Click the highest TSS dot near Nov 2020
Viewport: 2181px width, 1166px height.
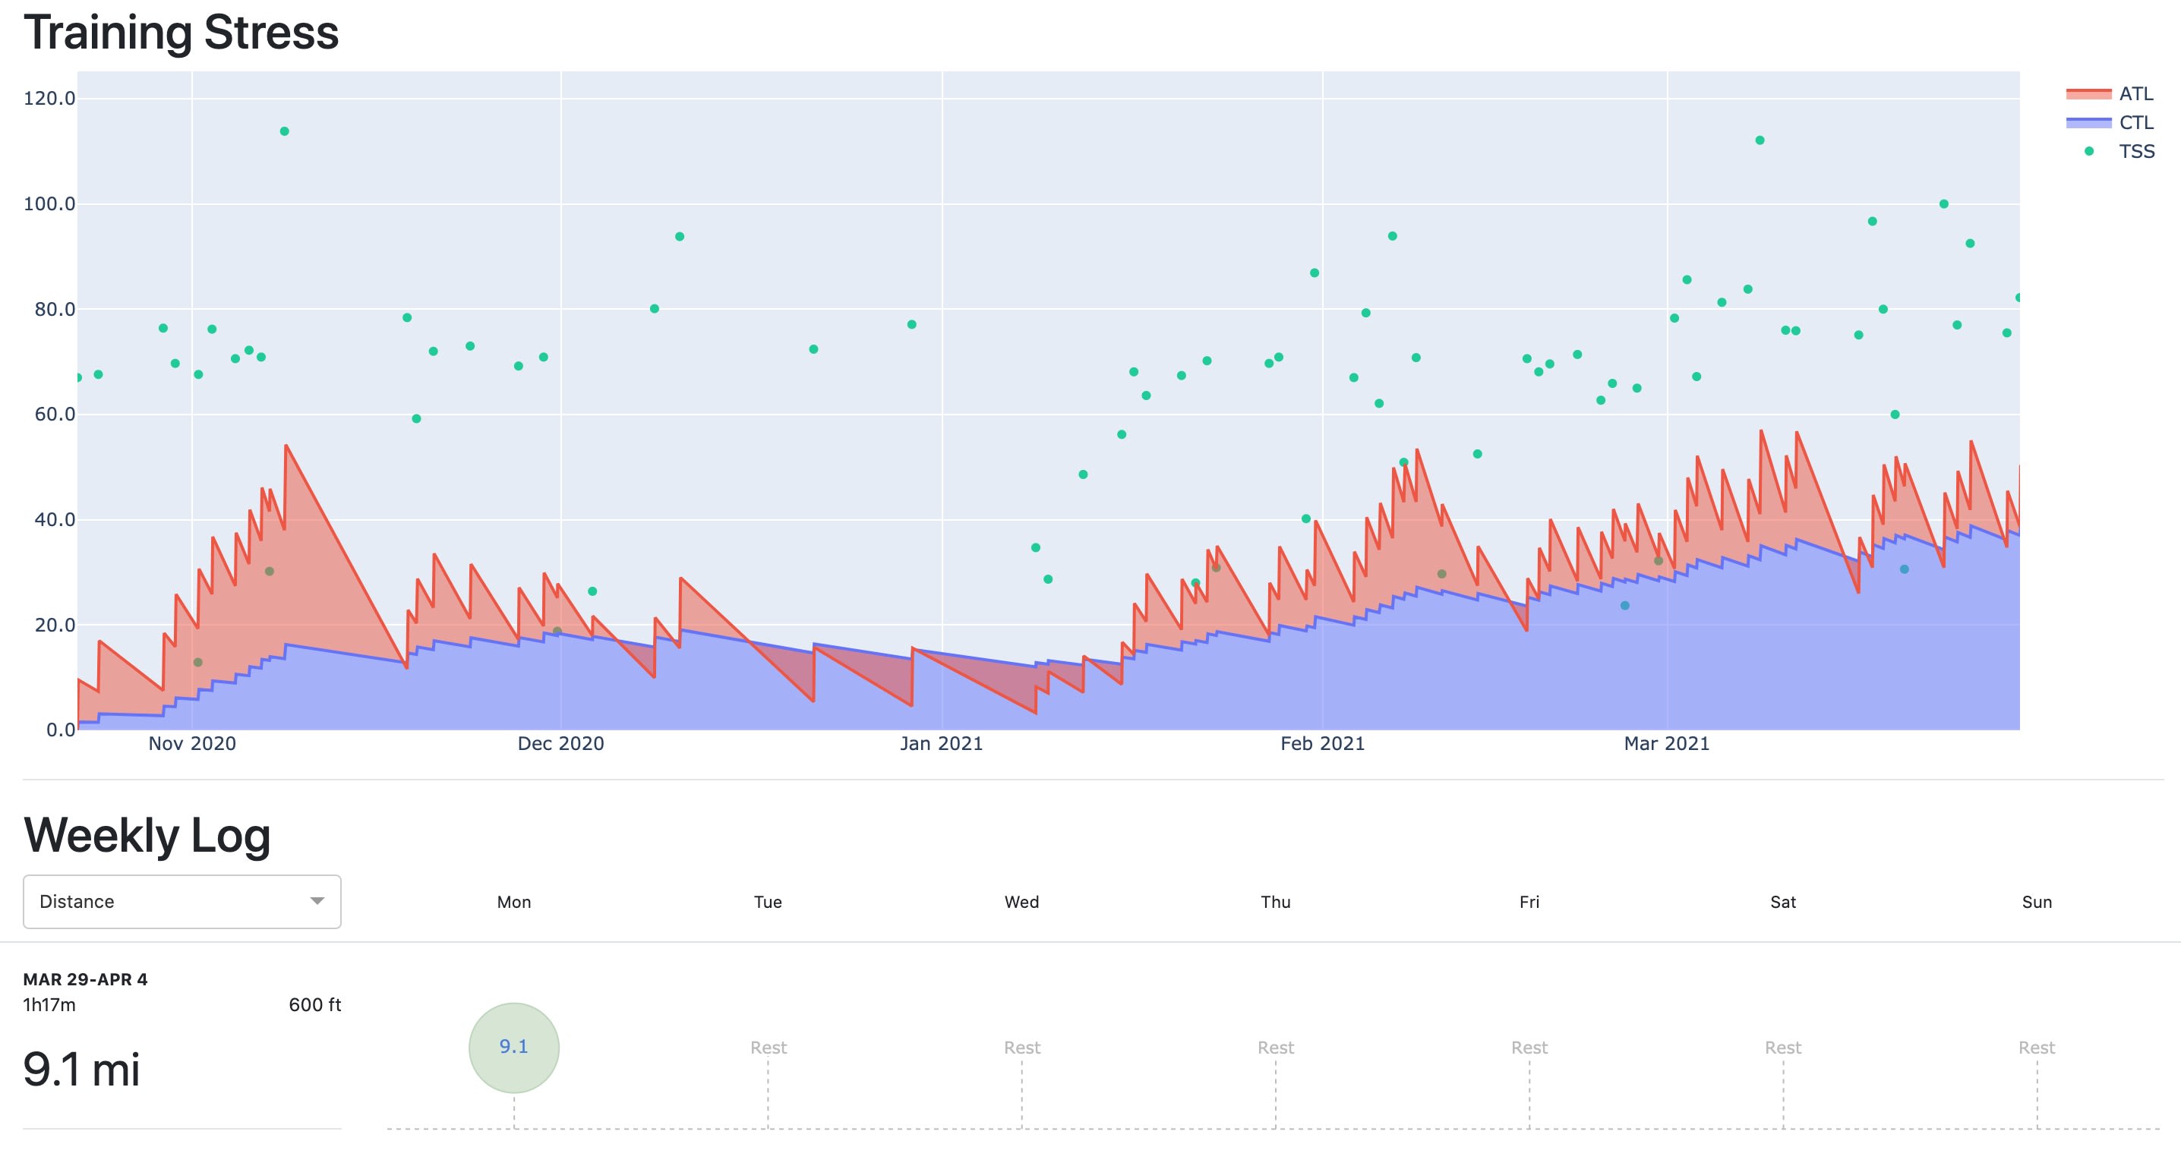284,131
